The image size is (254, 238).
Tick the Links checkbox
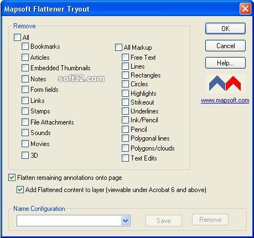pyautogui.click(x=25, y=101)
